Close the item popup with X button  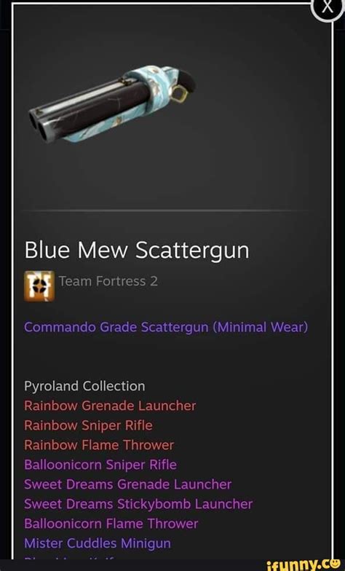pyautogui.click(x=328, y=7)
